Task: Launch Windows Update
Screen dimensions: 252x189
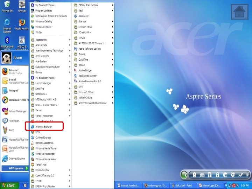Action: pyautogui.click(x=50, y=27)
